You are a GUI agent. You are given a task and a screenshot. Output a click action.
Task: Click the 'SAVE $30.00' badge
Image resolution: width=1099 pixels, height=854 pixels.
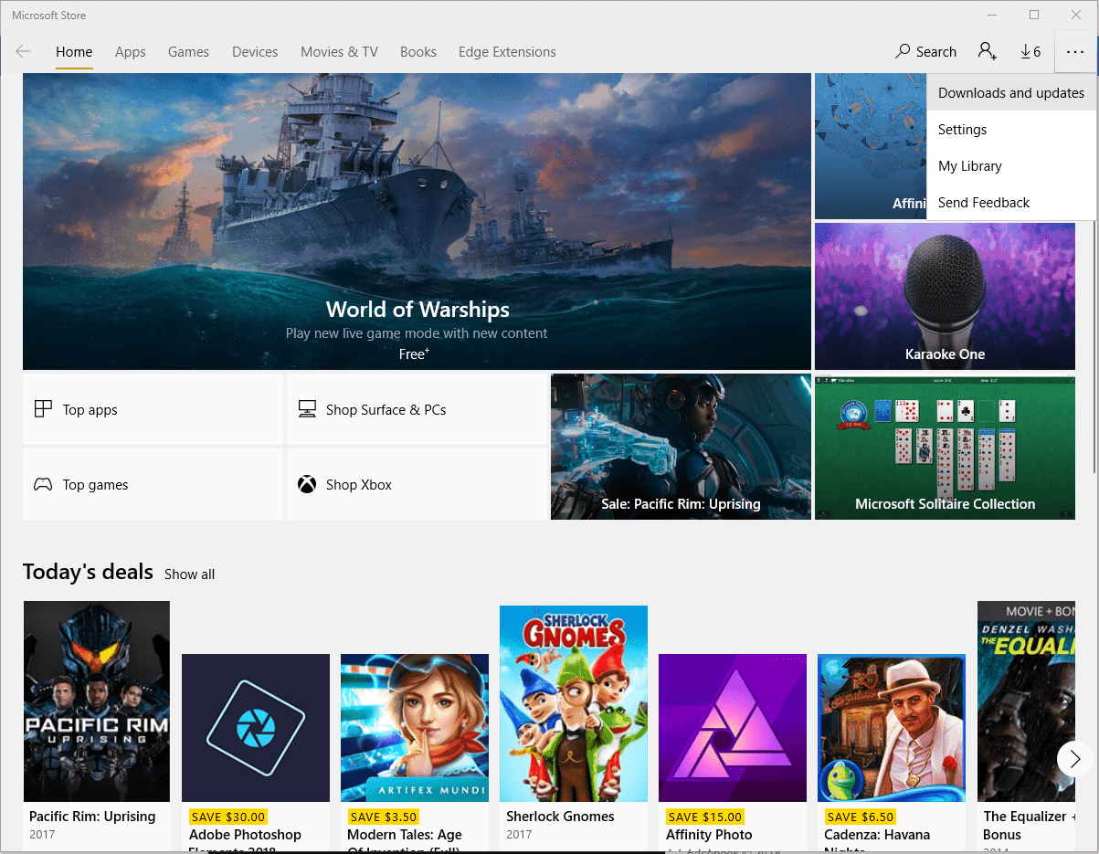(x=228, y=817)
